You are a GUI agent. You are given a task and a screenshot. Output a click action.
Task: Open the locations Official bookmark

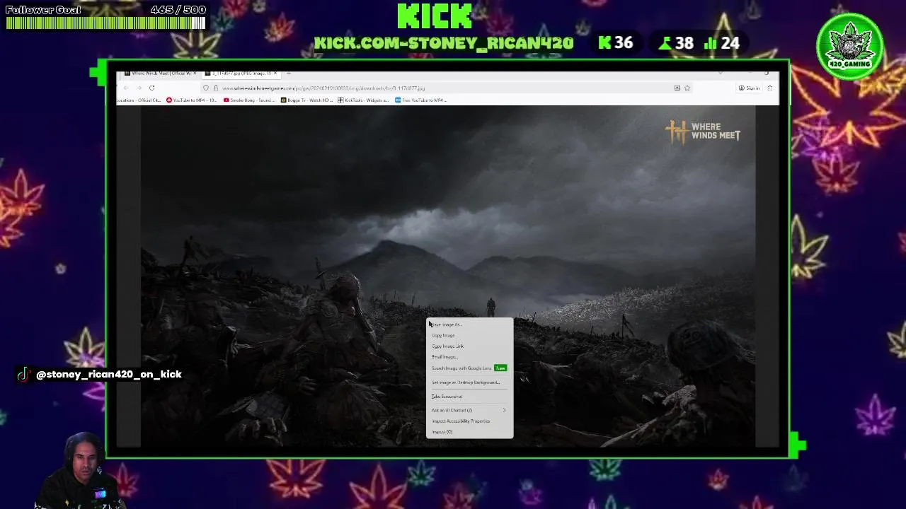(139, 100)
